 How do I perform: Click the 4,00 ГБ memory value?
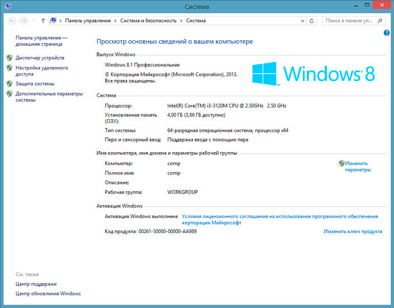tap(196, 115)
